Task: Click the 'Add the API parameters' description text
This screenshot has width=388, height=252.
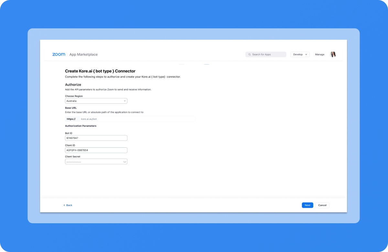Action: (108, 89)
